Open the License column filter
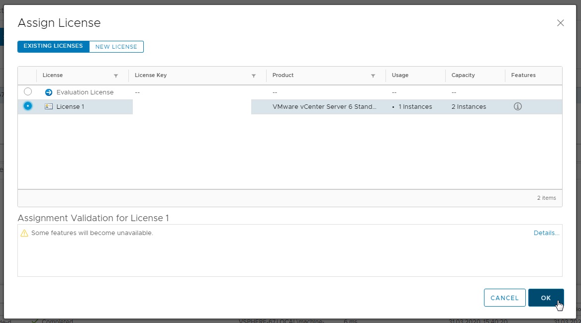The height and width of the screenshot is (323, 581). pyautogui.click(x=116, y=76)
